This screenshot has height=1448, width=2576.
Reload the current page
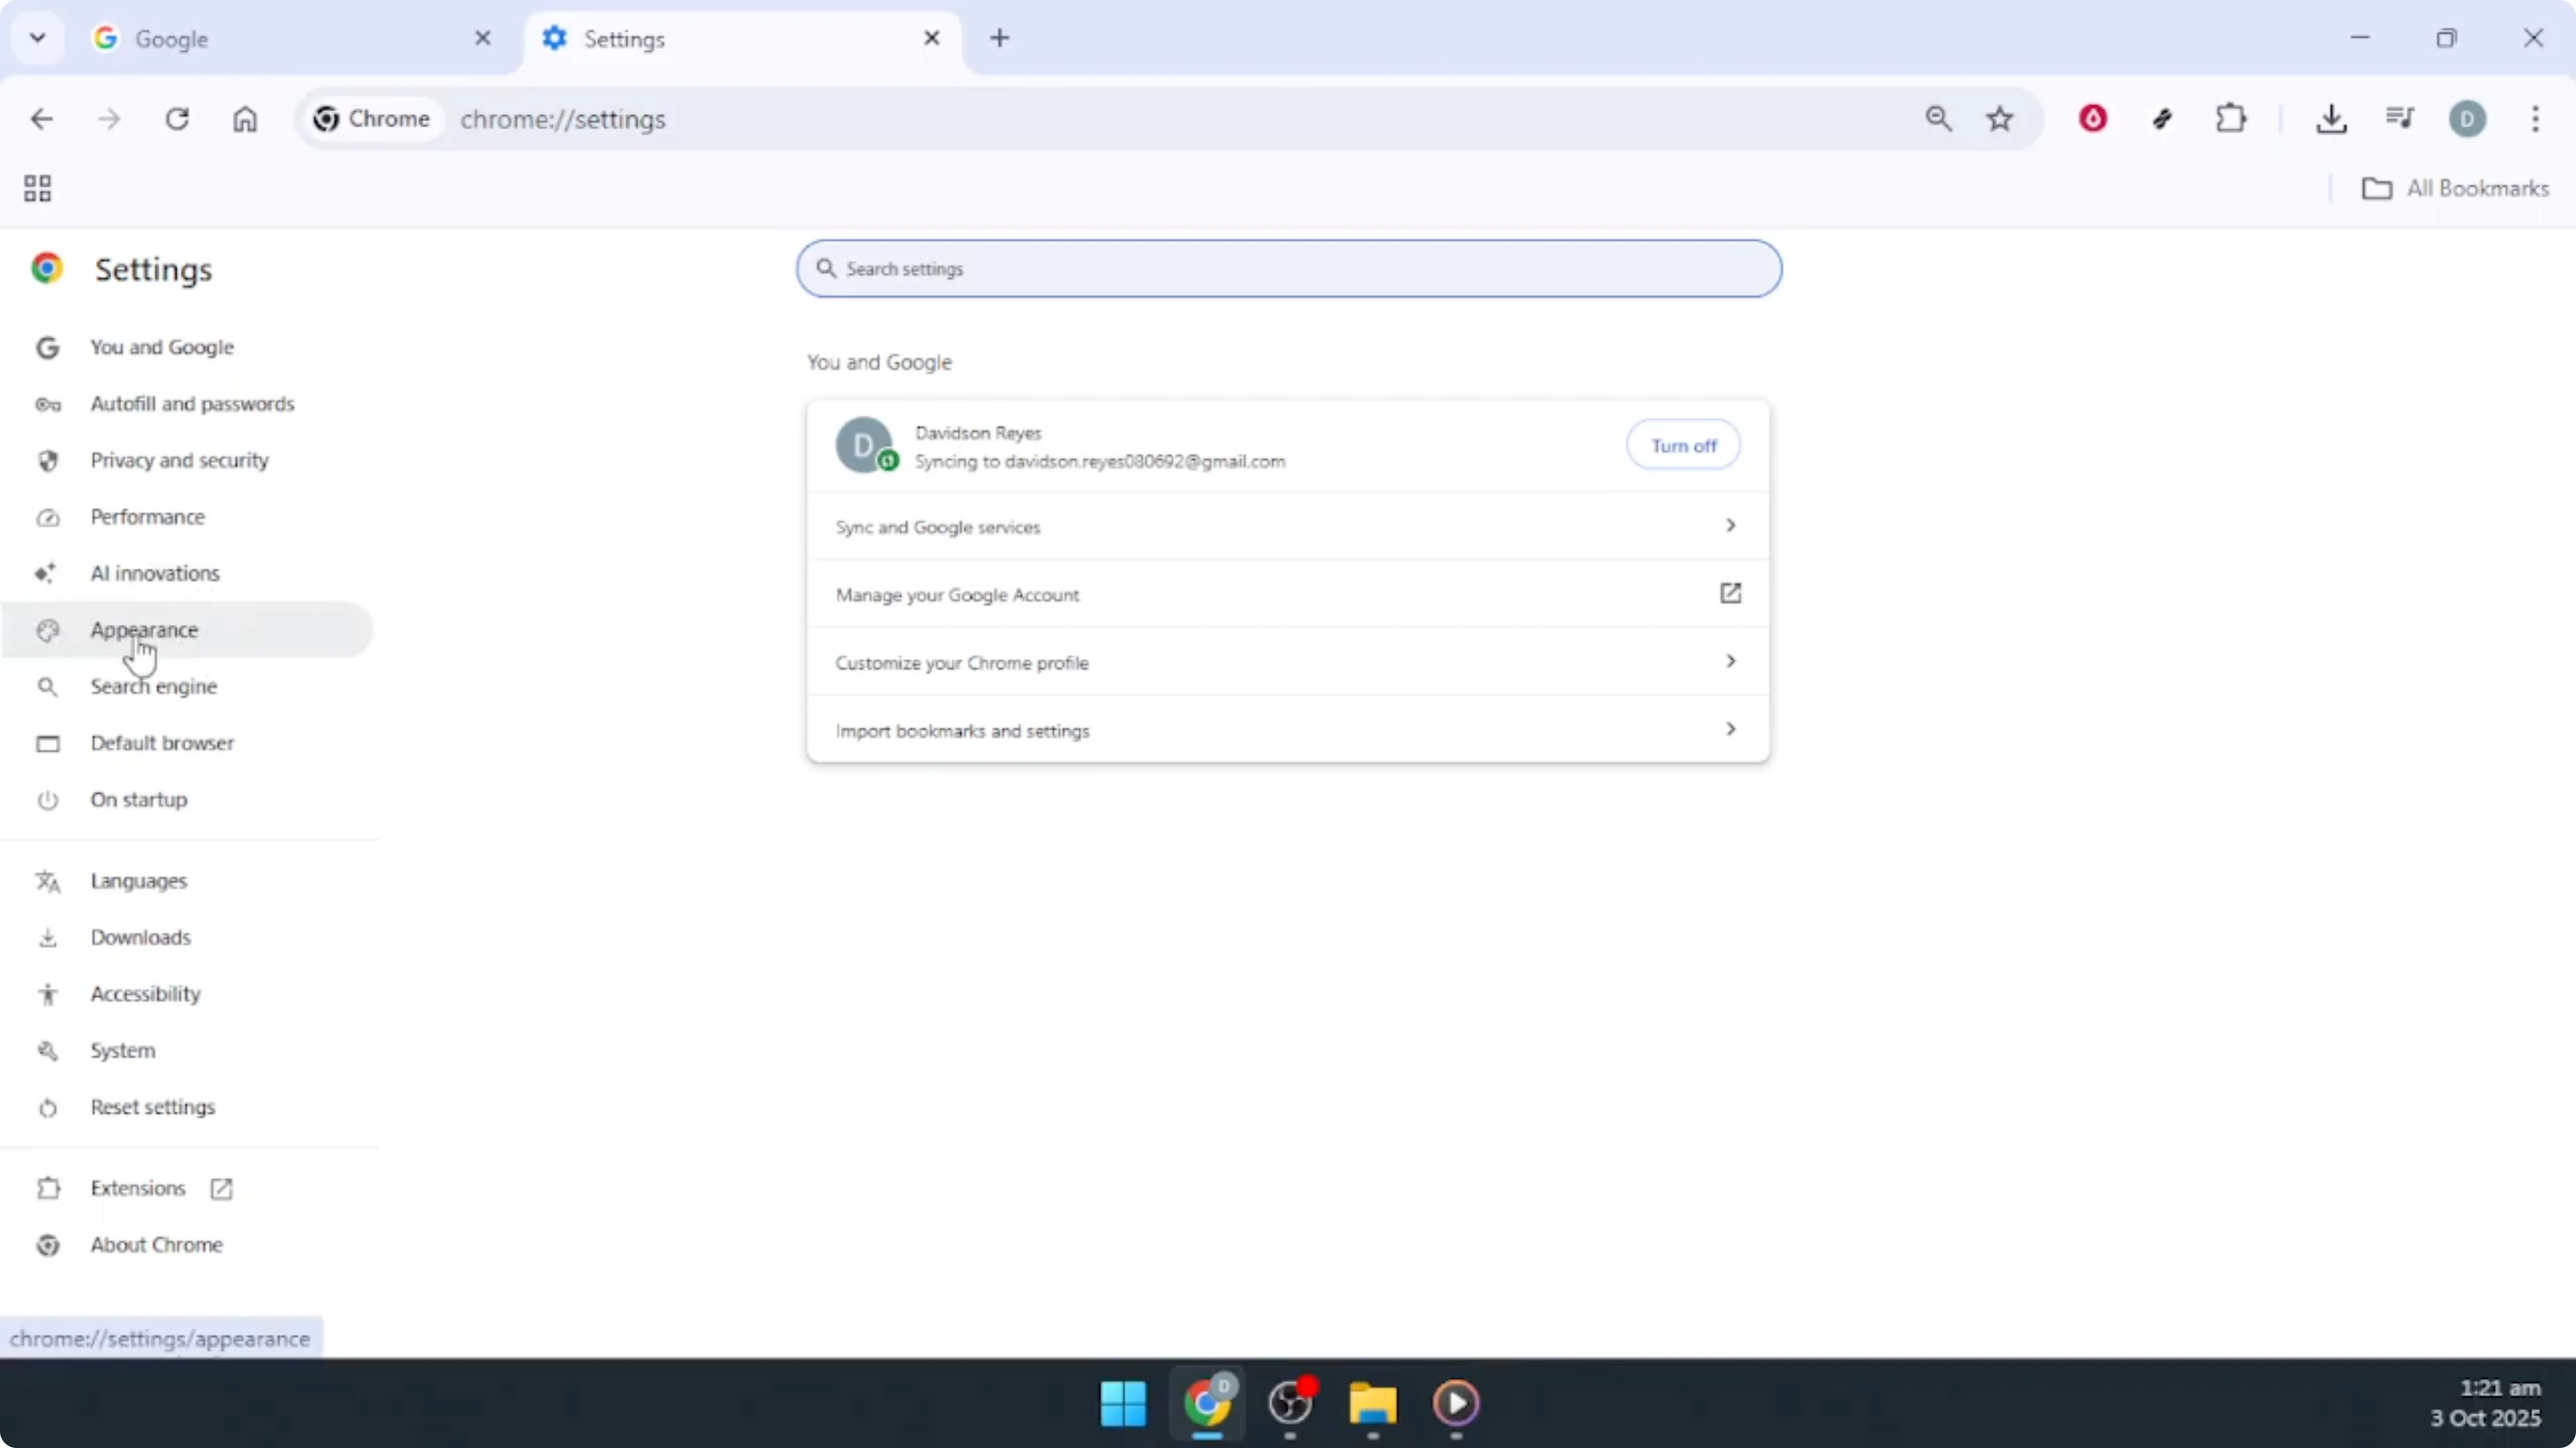(x=178, y=118)
